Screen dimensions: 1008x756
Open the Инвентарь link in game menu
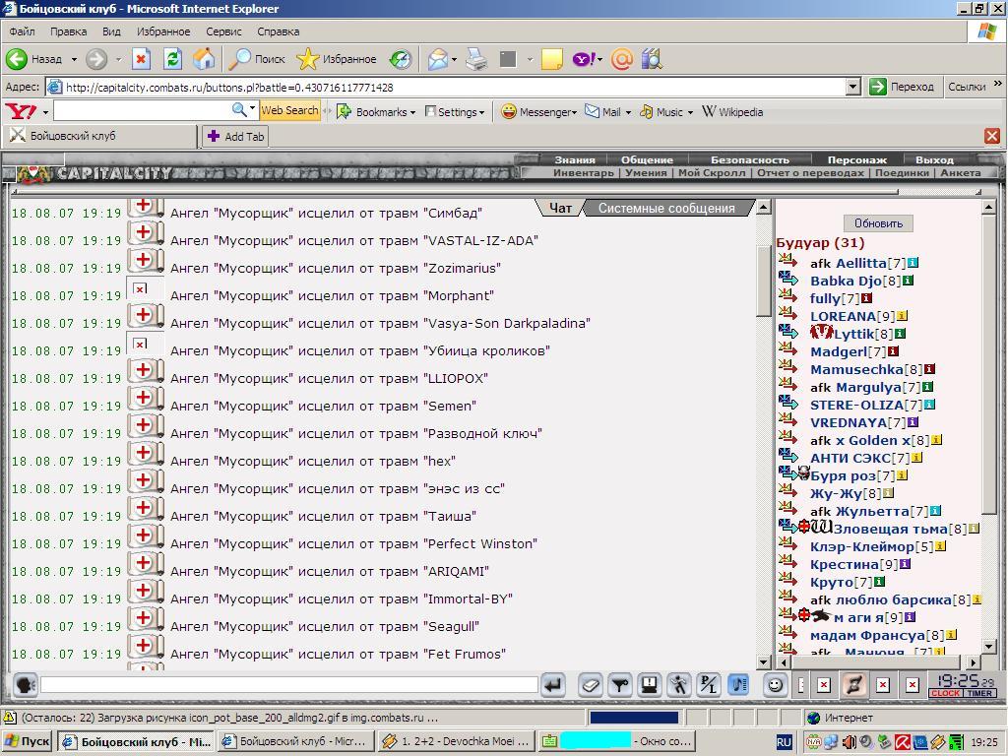[583, 173]
